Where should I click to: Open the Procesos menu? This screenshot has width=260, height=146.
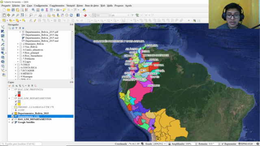[x=119, y=6]
